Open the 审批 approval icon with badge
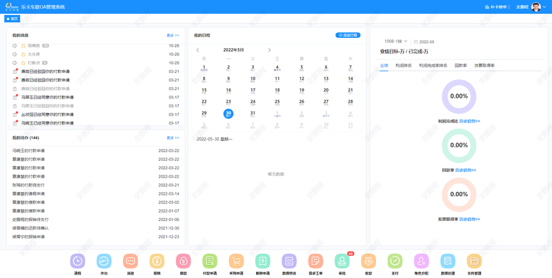The height and width of the screenshot is (278, 552). [342, 261]
